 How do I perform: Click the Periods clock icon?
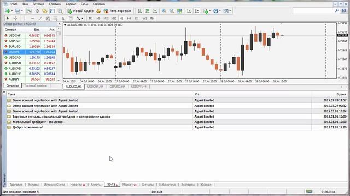tap(215, 11)
